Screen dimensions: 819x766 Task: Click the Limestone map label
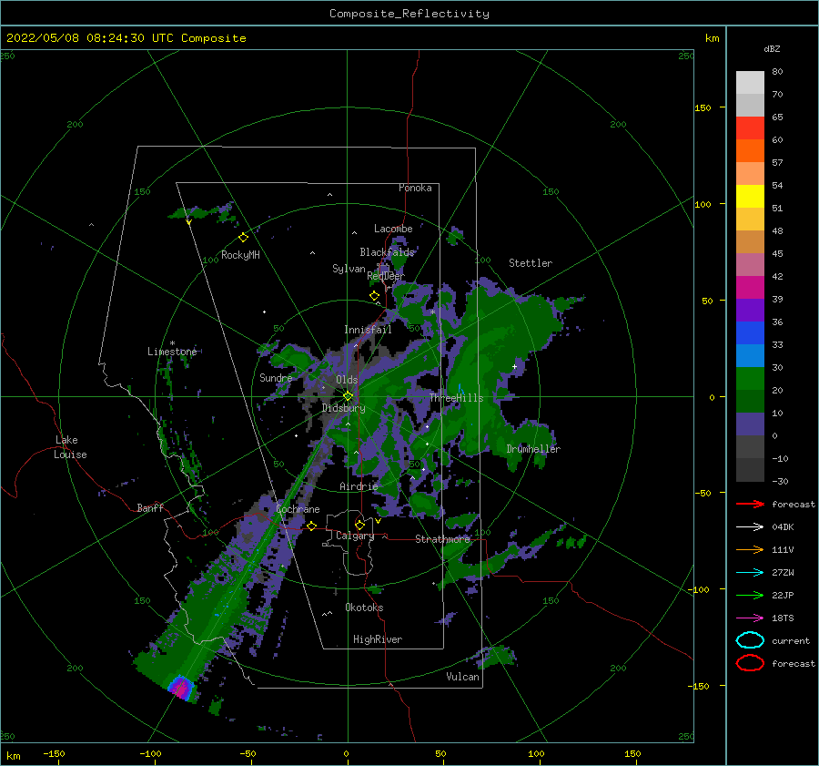(x=172, y=352)
